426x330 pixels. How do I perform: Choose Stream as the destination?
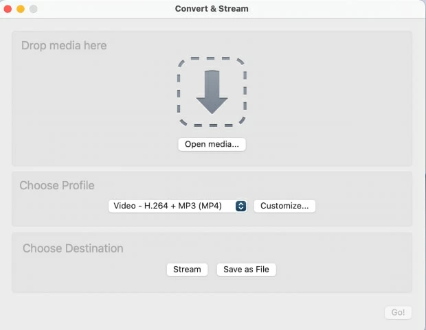187,270
